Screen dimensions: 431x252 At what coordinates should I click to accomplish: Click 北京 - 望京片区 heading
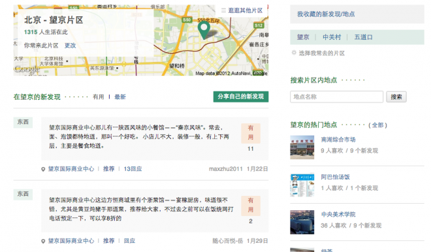[x=54, y=20]
